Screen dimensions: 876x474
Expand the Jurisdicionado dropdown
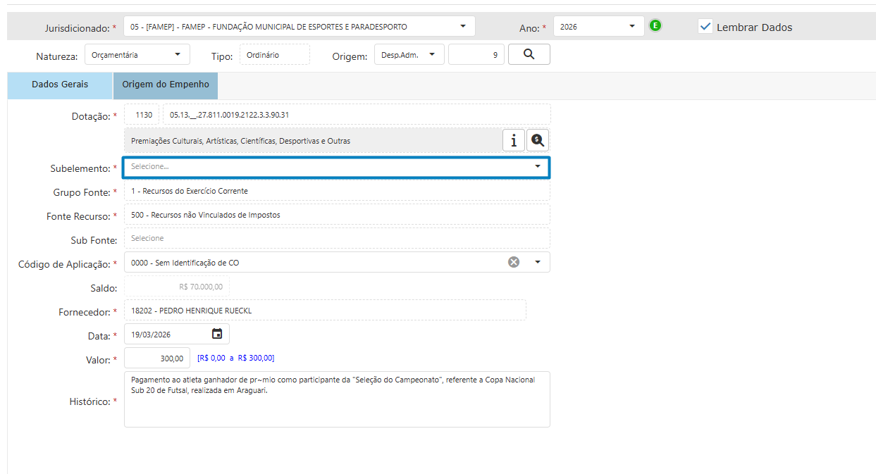(x=462, y=27)
